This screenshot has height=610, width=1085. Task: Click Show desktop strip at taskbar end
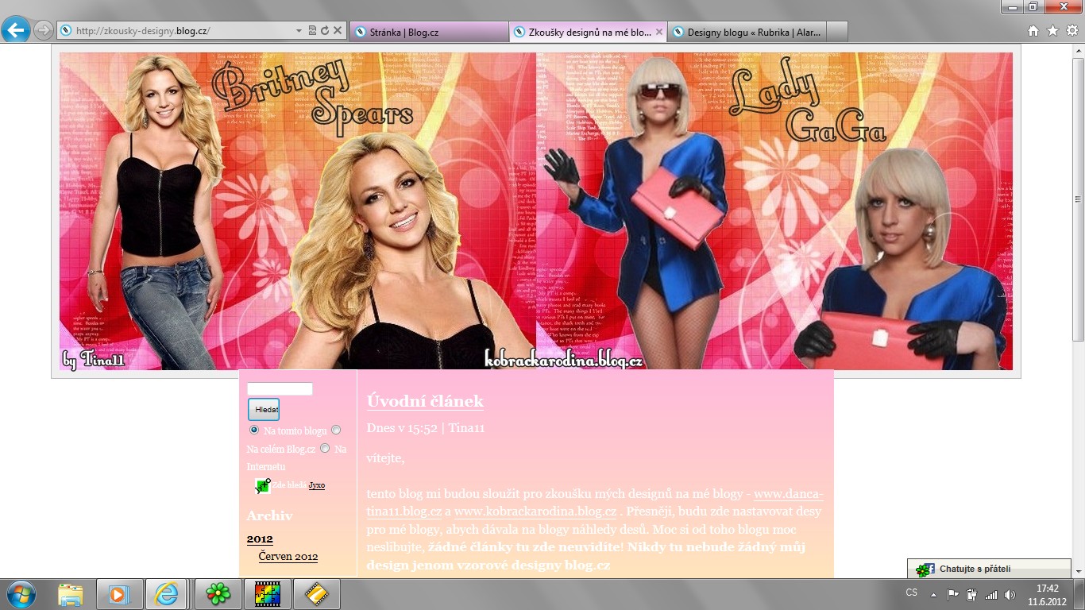[1079, 594]
